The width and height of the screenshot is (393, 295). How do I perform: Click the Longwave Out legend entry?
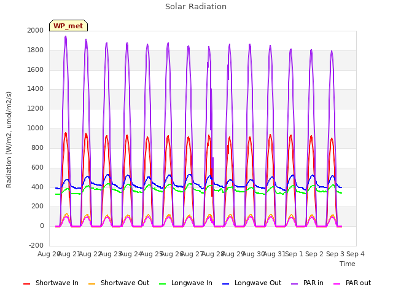pos(252,283)
